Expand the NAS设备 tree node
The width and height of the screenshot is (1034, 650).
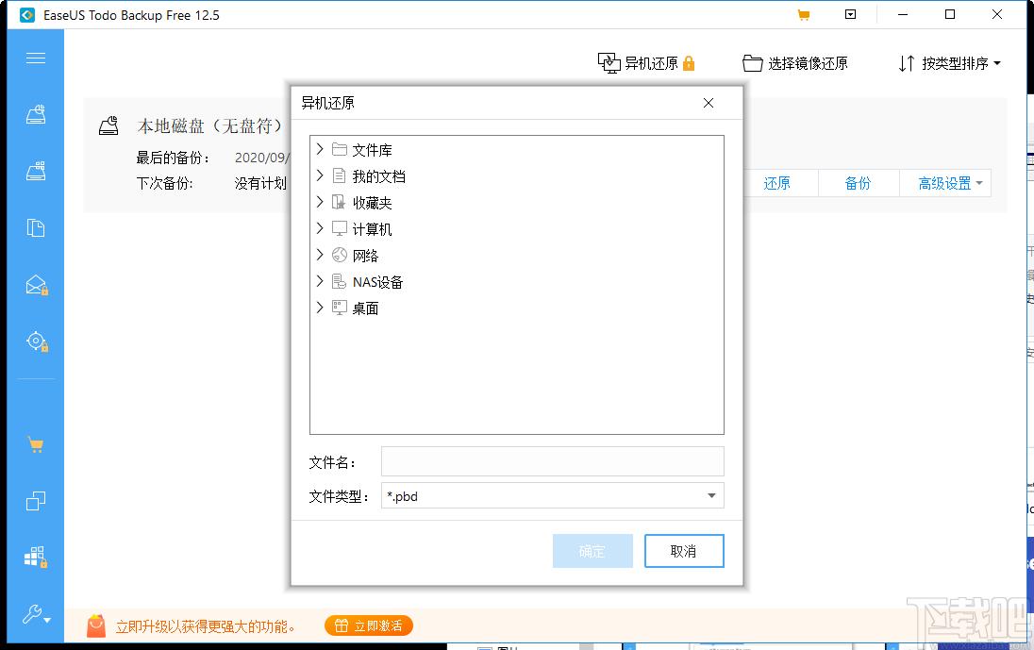(x=320, y=281)
